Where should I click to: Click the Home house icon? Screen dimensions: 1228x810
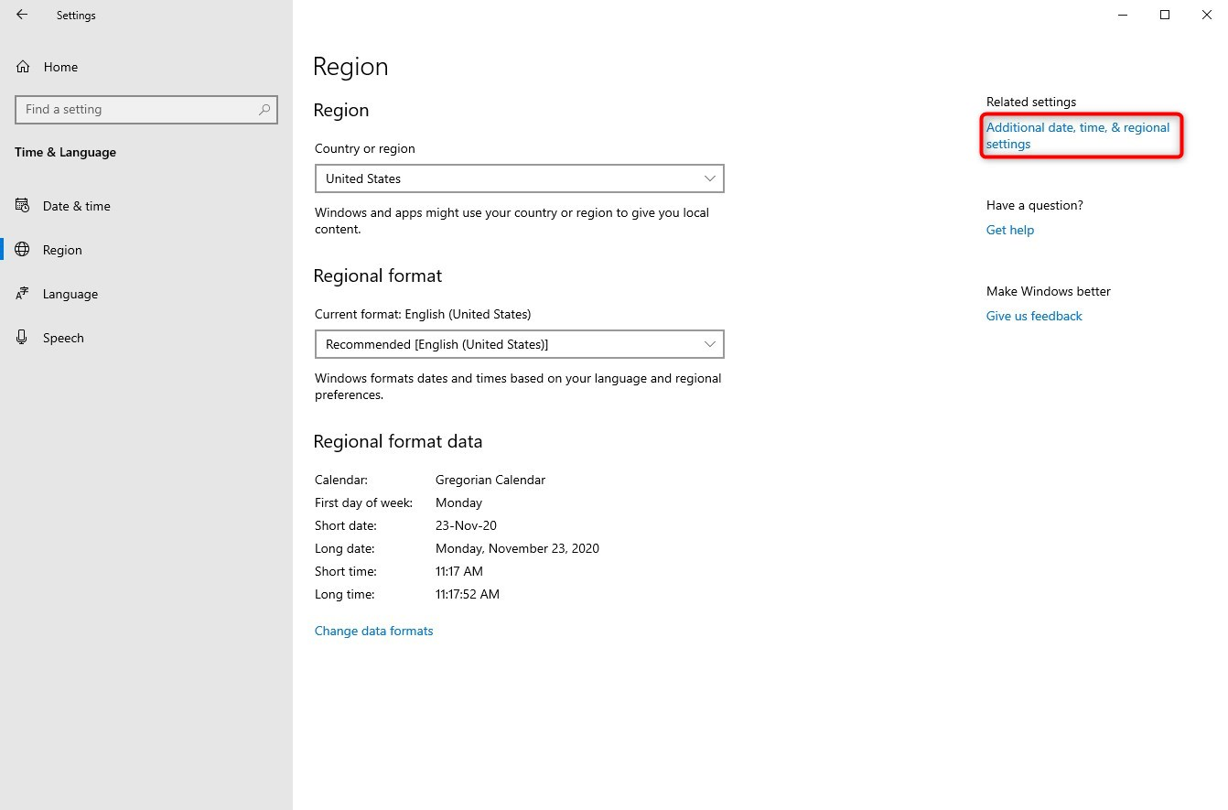coord(23,67)
